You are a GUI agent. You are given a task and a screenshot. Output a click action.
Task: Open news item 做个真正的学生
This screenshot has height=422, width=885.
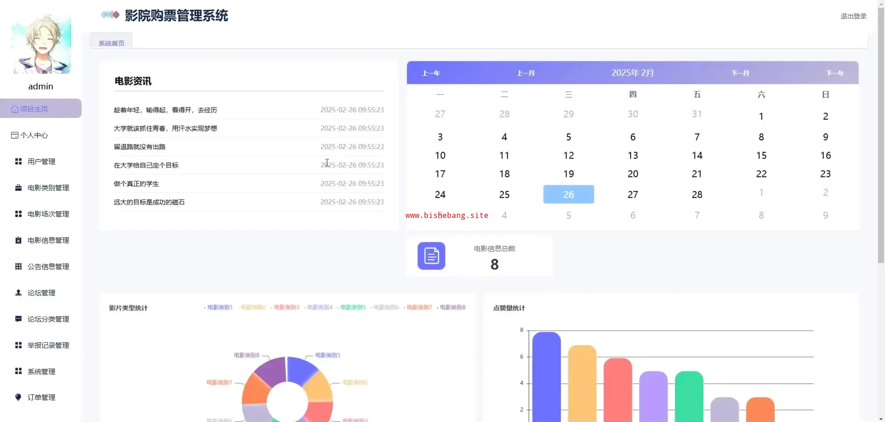[136, 184]
